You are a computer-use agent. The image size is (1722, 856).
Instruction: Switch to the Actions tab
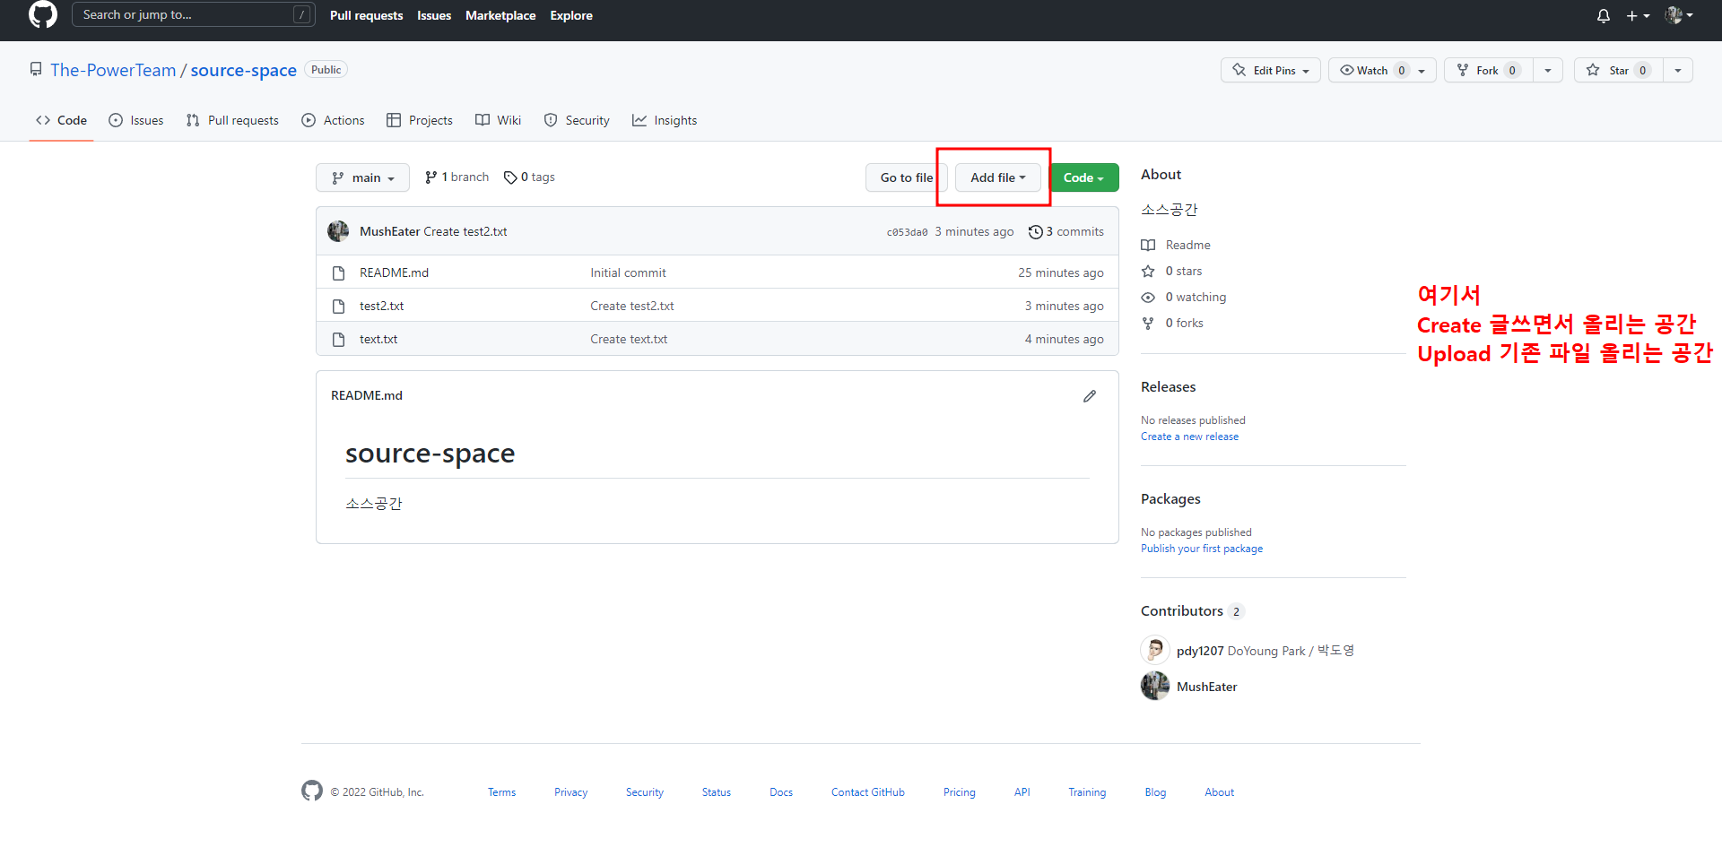pos(333,120)
